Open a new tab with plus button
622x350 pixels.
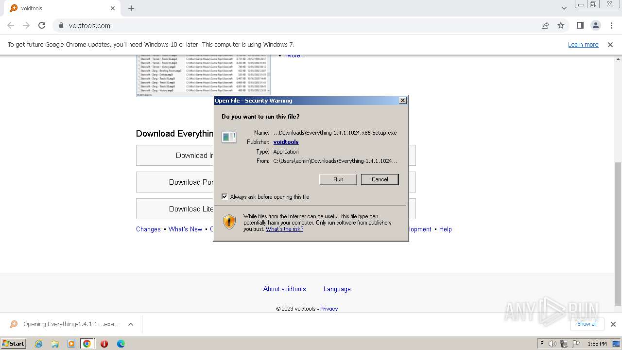pos(131,8)
